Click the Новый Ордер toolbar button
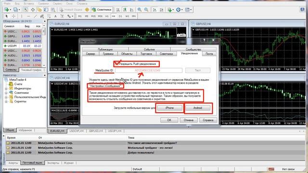 click(71, 10)
